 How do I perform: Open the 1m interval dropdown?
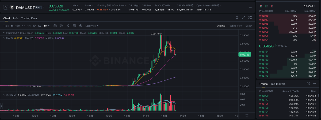coord(47,26)
